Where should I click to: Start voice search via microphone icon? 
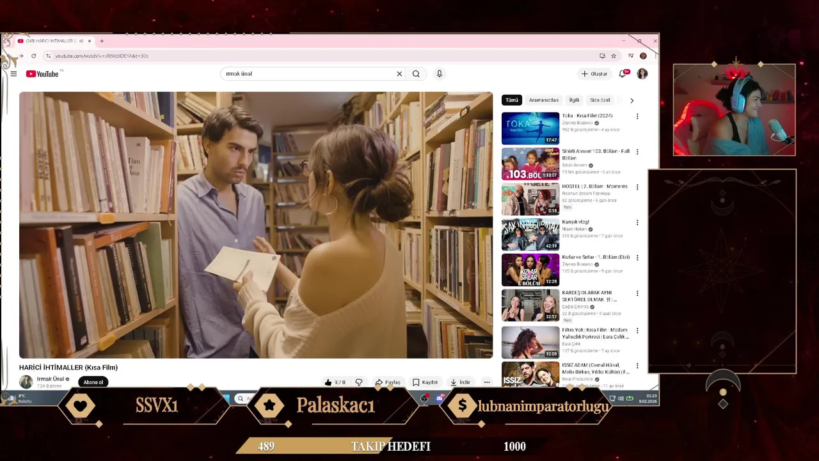tap(439, 74)
